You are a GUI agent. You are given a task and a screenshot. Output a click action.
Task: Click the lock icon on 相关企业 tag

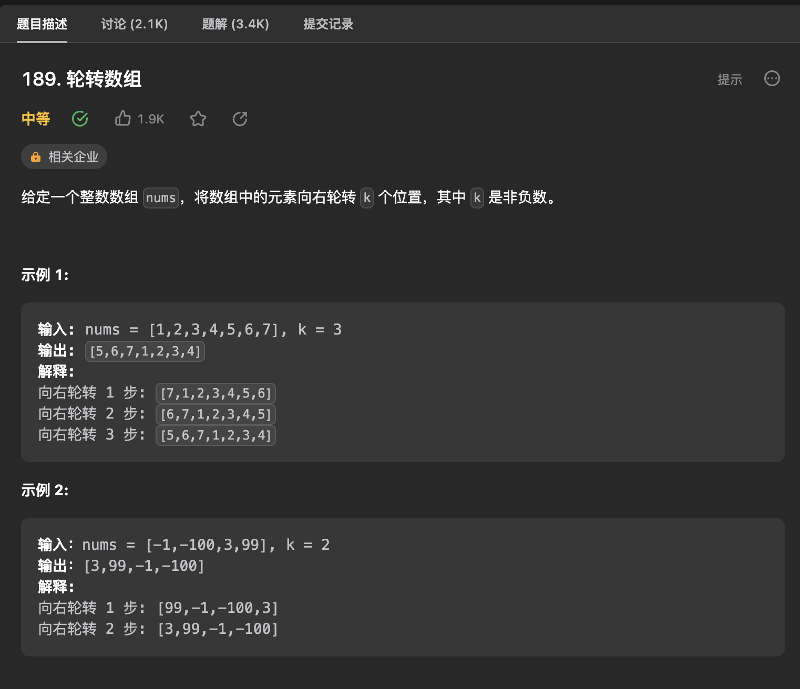[x=35, y=156]
